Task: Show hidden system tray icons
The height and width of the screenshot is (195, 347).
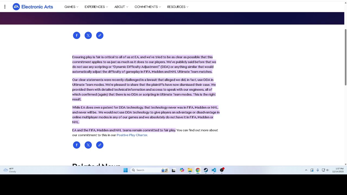Action: pyautogui.click(x=306, y=170)
